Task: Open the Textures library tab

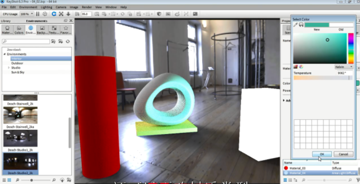Action: coord(54,30)
